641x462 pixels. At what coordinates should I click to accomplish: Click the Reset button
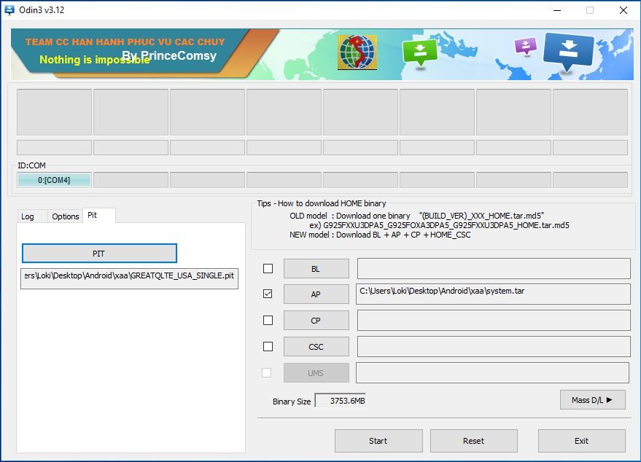pos(473,441)
